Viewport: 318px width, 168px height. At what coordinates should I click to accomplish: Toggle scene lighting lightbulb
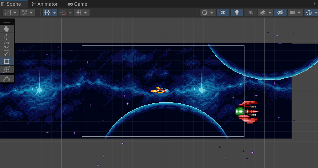(237, 13)
